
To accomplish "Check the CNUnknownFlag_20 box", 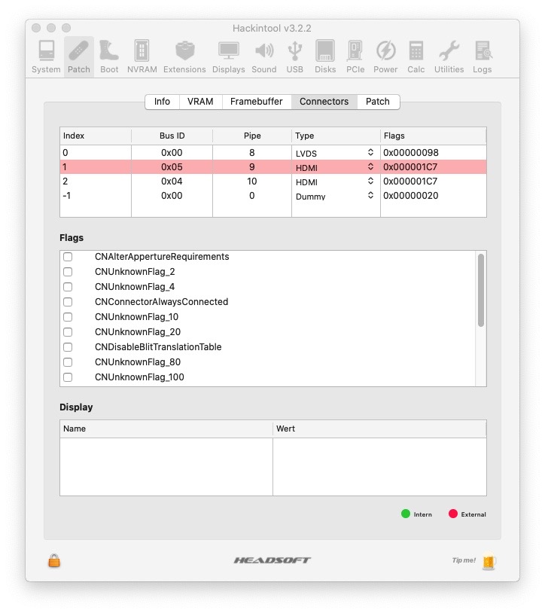I will [68, 332].
